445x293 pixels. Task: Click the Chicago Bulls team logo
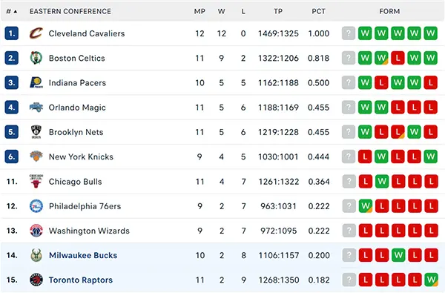(36, 182)
